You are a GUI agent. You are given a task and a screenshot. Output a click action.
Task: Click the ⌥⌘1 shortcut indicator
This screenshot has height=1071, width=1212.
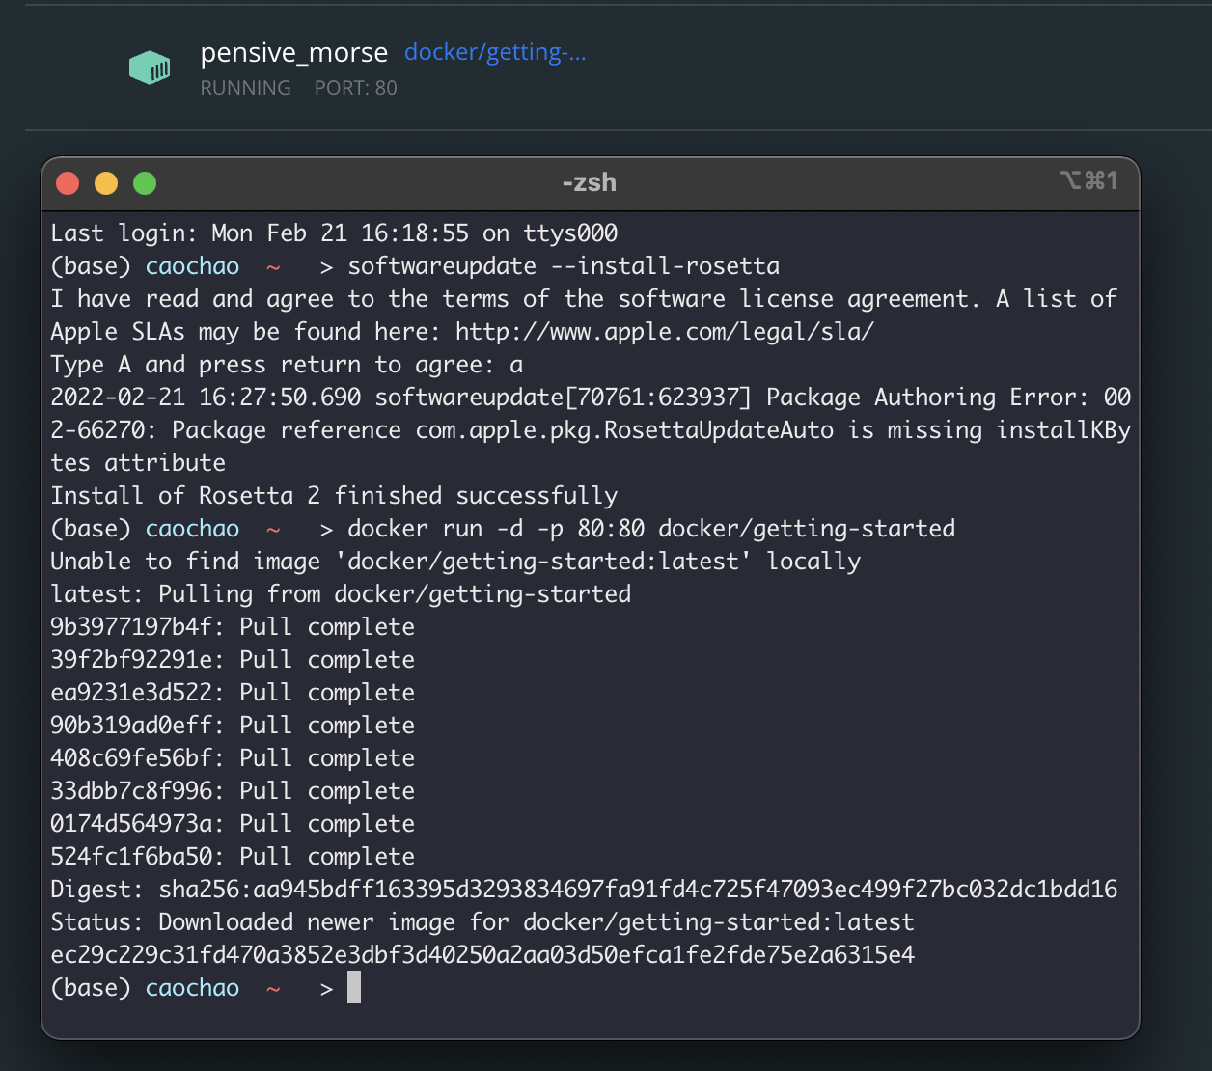[1088, 180]
